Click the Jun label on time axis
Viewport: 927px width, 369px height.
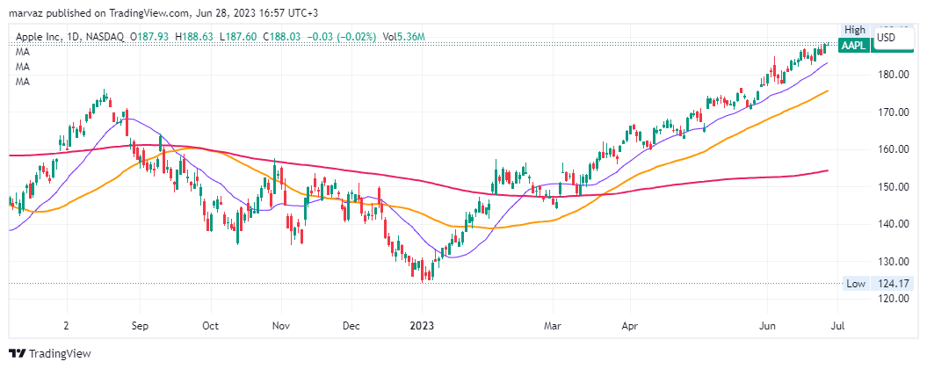767,326
